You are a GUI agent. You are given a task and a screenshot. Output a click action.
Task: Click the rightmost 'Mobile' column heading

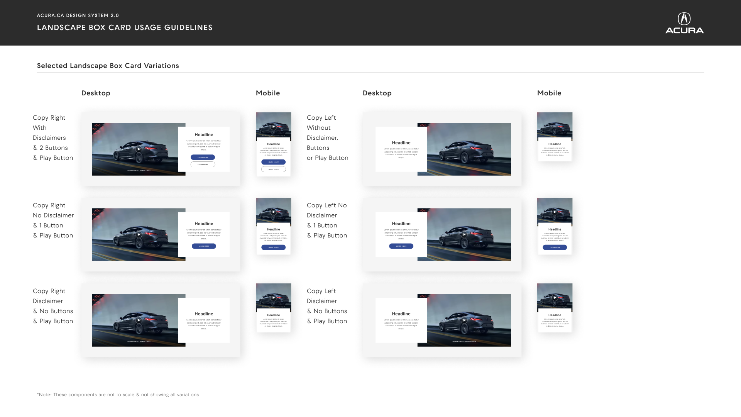(549, 93)
